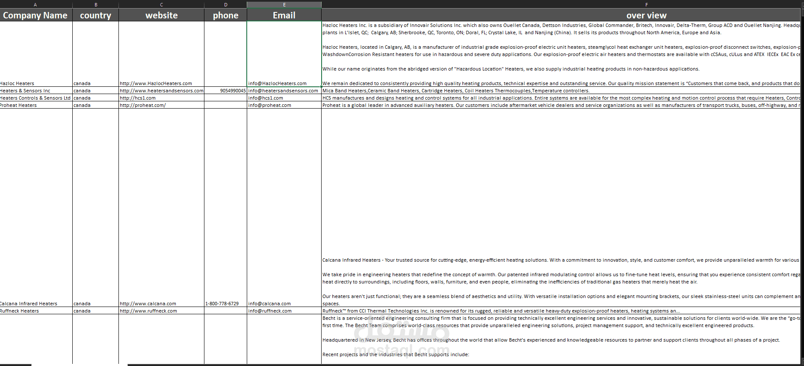This screenshot has width=804, height=366.
Task: Select the "phone" header cell
Action: click(x=225, y=15)
